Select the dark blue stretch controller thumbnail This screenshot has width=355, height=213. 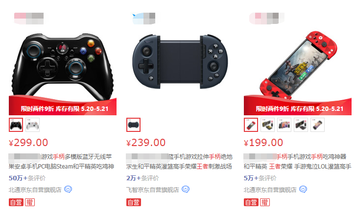tap(133, 125)
